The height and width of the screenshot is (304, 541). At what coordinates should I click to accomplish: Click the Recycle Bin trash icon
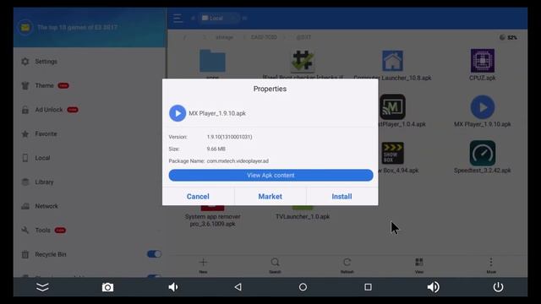(x=25, y=254)
